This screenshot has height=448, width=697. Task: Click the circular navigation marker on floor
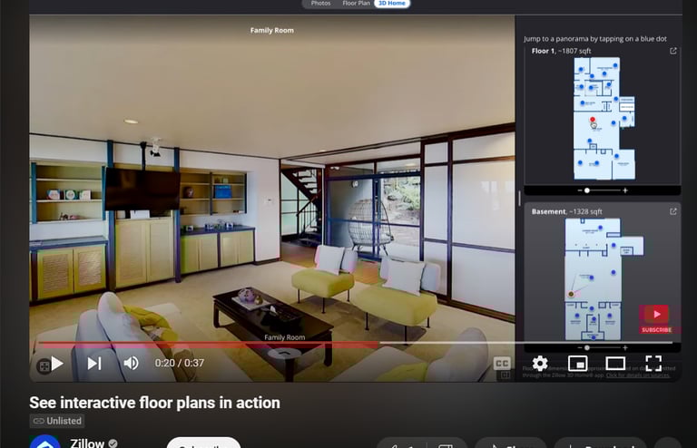click(285, 352)
